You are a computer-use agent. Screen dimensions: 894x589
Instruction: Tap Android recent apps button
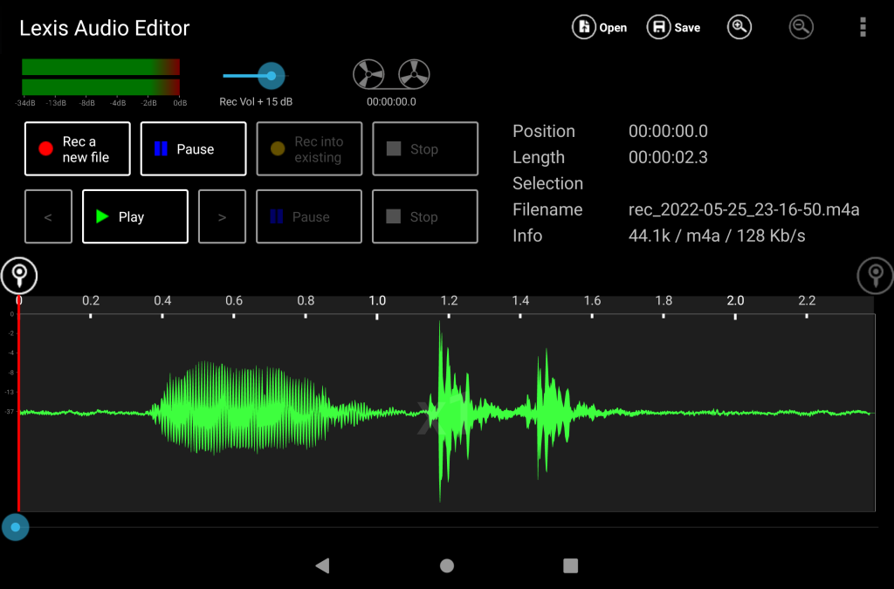click(x=571, y=565)
